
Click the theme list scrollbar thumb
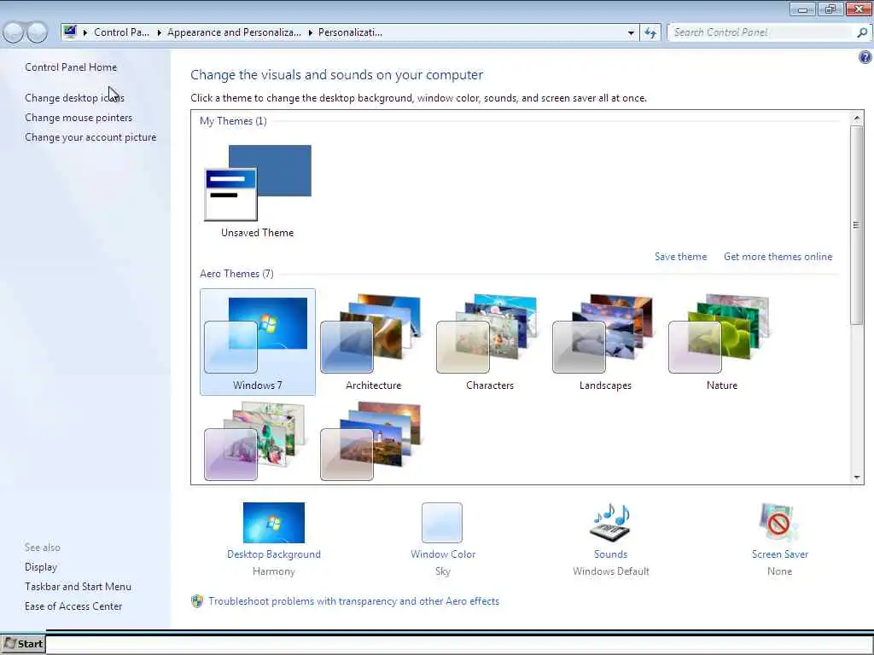tap(857, 225)
